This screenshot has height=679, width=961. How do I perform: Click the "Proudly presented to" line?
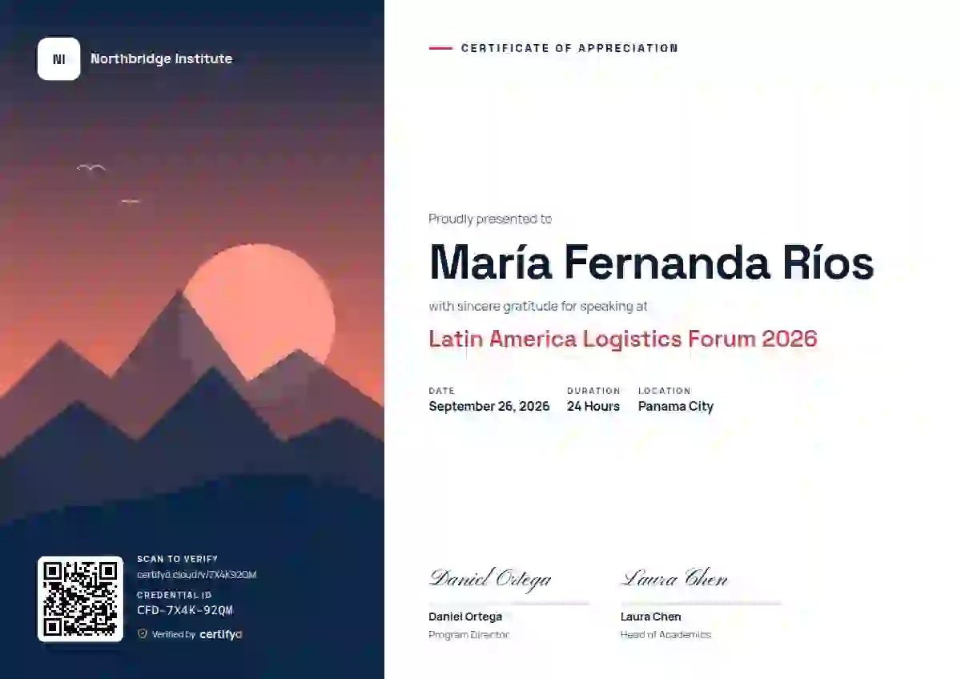(490, 219)
